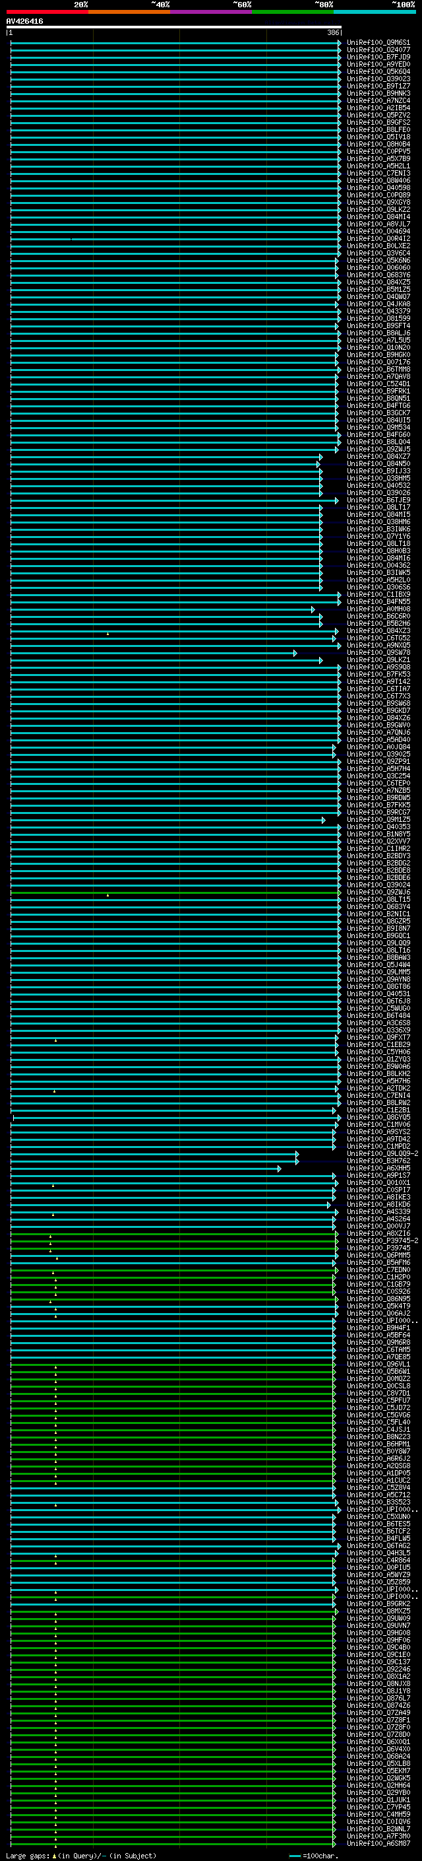Select the UniRef100_B9H4F1 label
This screenshot has width=422, height=1861.
(378, 1328)
